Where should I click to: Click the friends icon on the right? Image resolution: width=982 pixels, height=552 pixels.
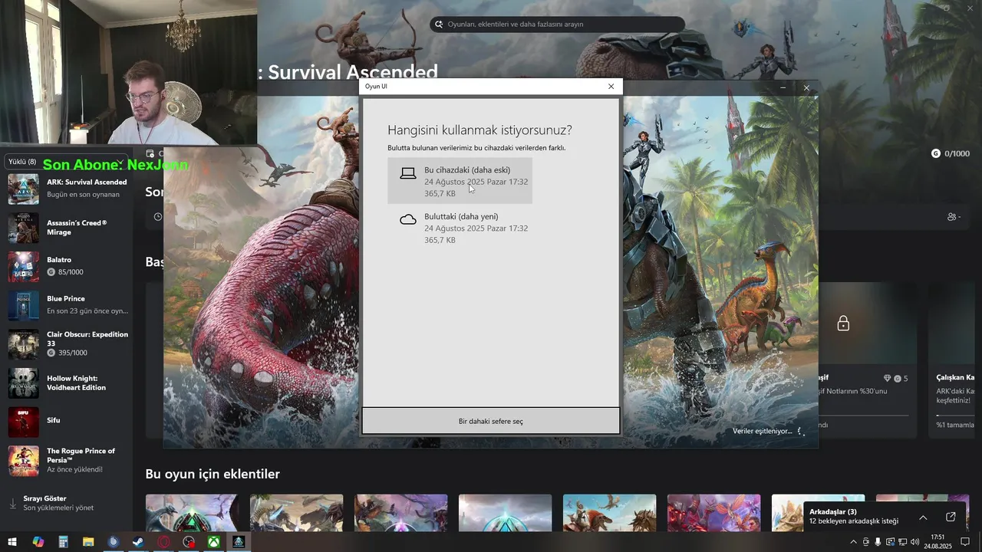click(x=954, y=217)
